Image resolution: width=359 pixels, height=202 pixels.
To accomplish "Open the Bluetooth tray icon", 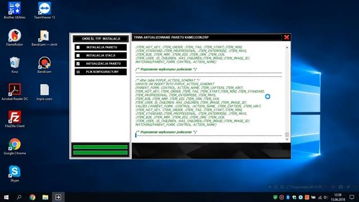I will point(288,197).
